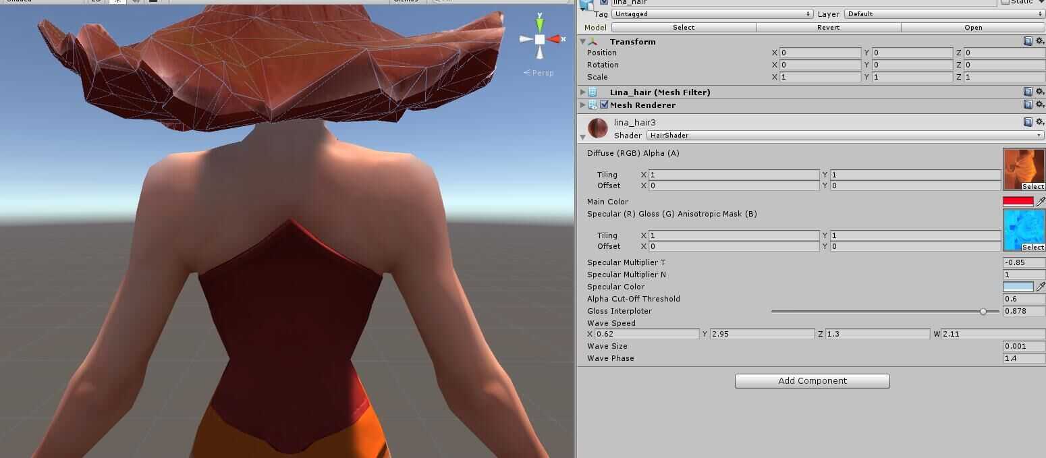Image resolution: width=1046 pixels, height=458 pixels.
Task: Click the Scale X field
Action: click(x=820, y=77)
